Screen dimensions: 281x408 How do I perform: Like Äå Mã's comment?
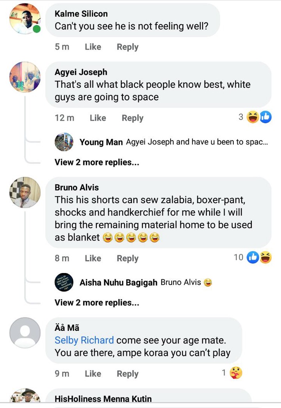click(x=93, y=374)
